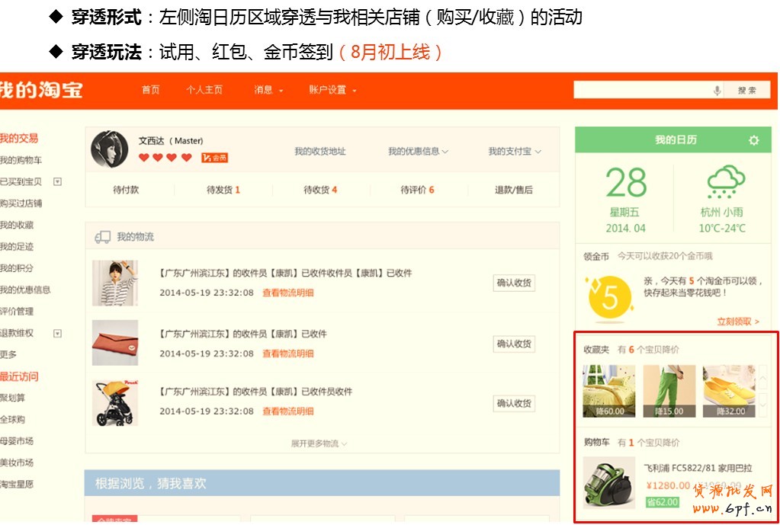780x525 pixels.
Task: Expand the 已买到宝贝 sidebar arrow
Action: pyautogui.click(x=57, y=182)
